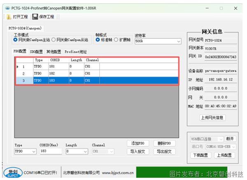Viewport: 247px width, 180px height.
Task: Click the 断开 disconnect button
Action: [230, 139]
